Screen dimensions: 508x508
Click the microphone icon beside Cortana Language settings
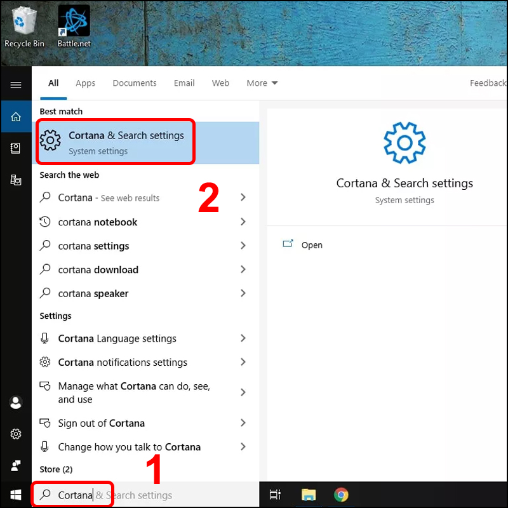point(44,338)
